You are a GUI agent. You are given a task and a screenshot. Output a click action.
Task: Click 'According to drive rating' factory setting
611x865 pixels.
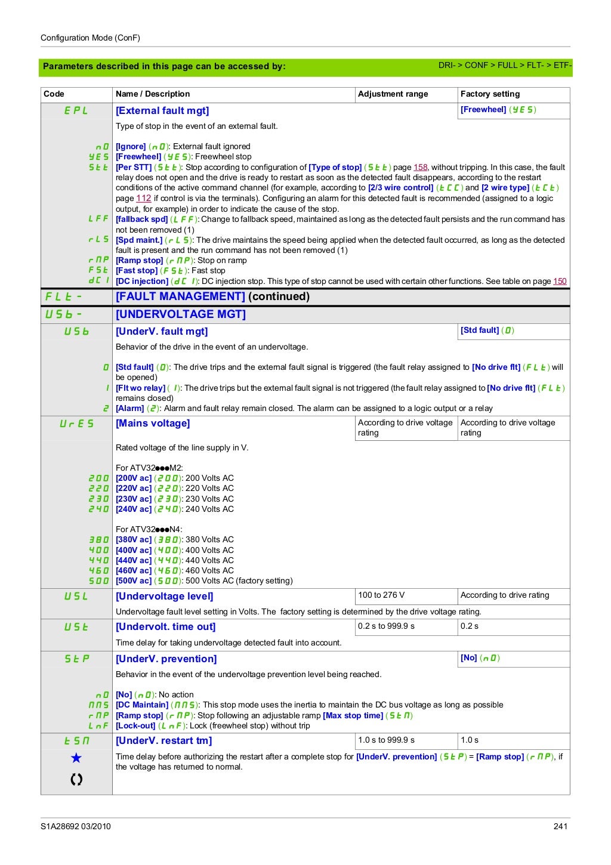pos(505,595)
